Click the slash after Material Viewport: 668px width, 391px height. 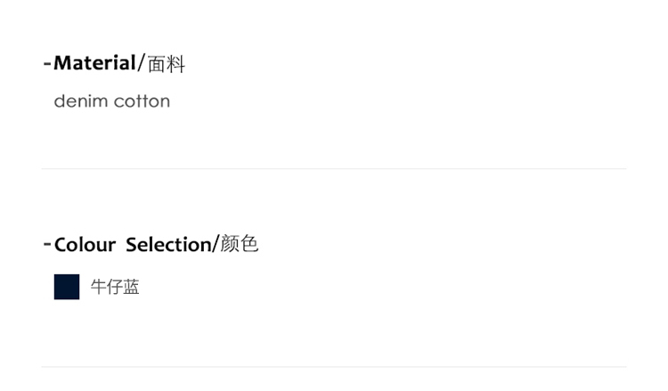pyautogui.click(x=141, y=64)
